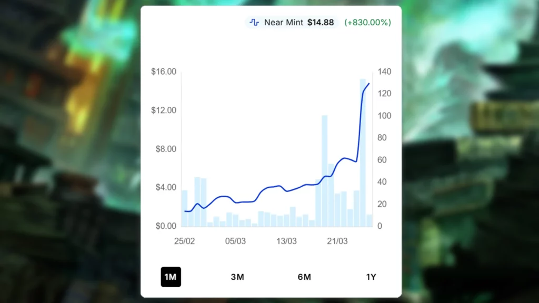Click the $16.00 price axis label
This screenshot has width=539, height=303.
click(163, 72)
